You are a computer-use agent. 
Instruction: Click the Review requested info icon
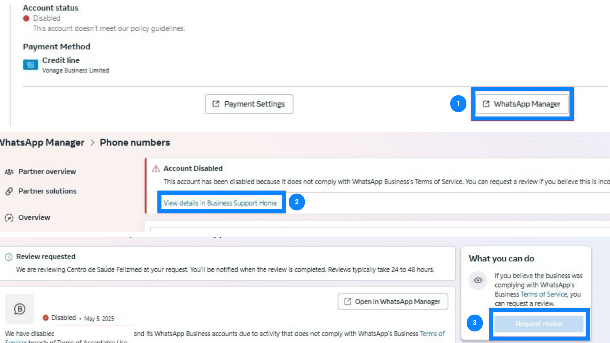(9, 257)
